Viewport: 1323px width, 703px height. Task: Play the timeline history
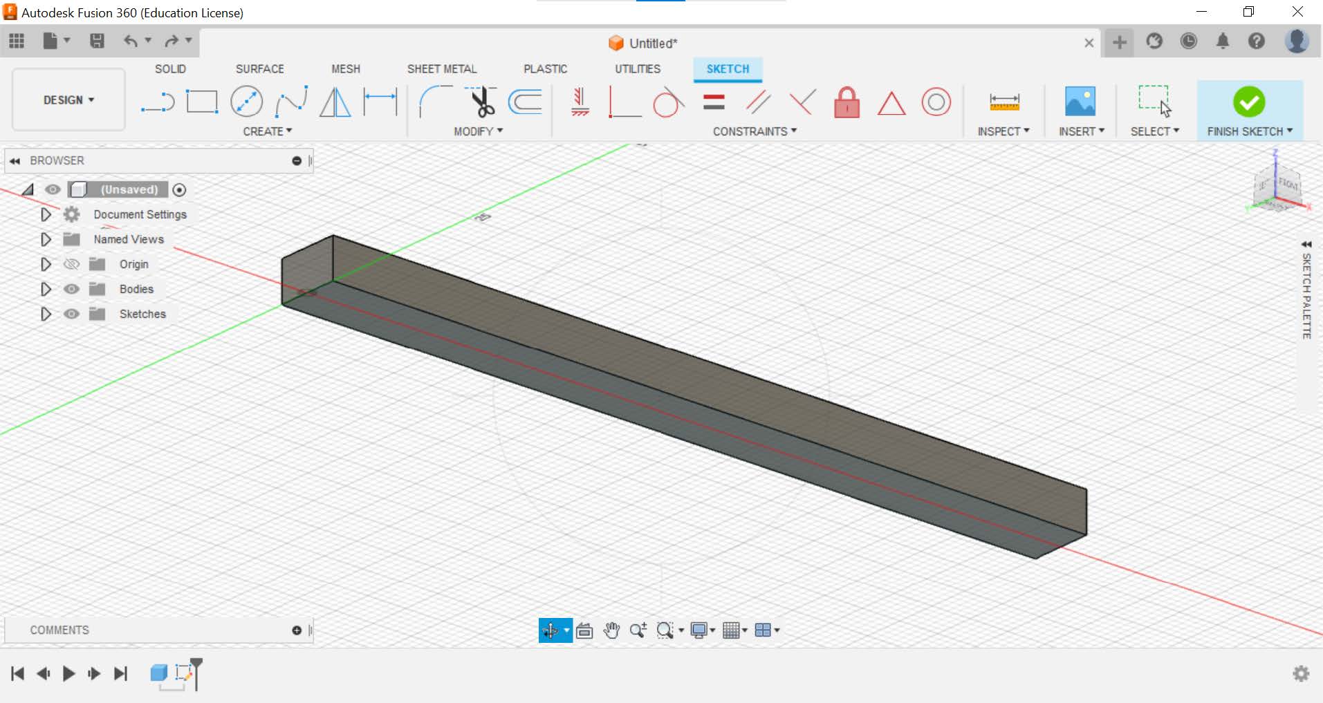[68, 673]
